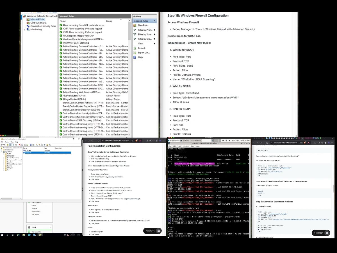
Task: Expand the Monitoring node arrow
Action: click(24, 30)
